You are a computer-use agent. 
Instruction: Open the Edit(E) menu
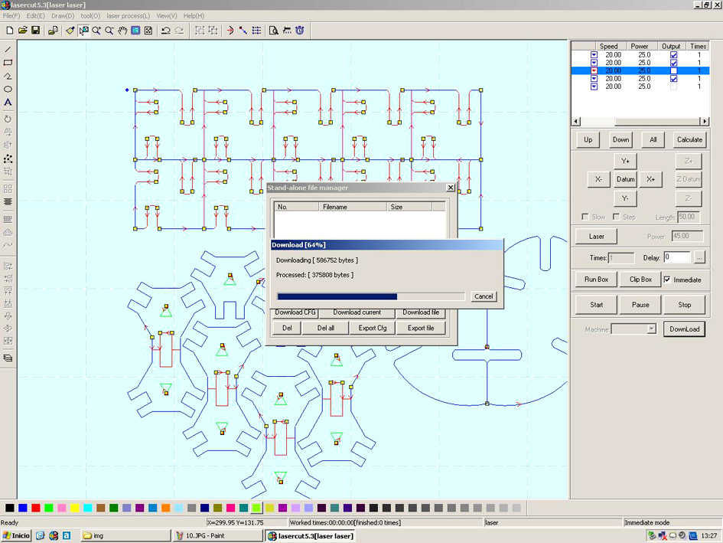click(x=35, y=15)
